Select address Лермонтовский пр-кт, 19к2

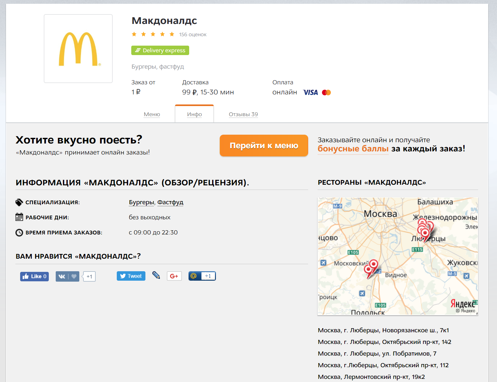[x=371, y=377]
